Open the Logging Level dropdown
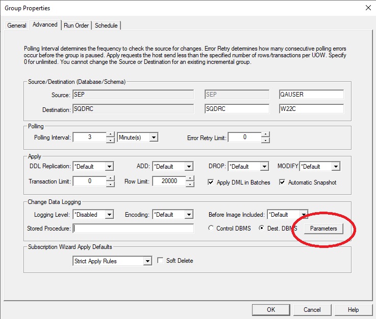The height and width of the screenshot is (319, 376). tap(109, 215)
